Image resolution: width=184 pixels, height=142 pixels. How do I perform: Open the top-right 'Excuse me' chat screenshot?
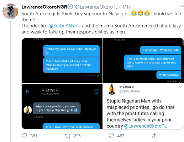click(143, 61)
